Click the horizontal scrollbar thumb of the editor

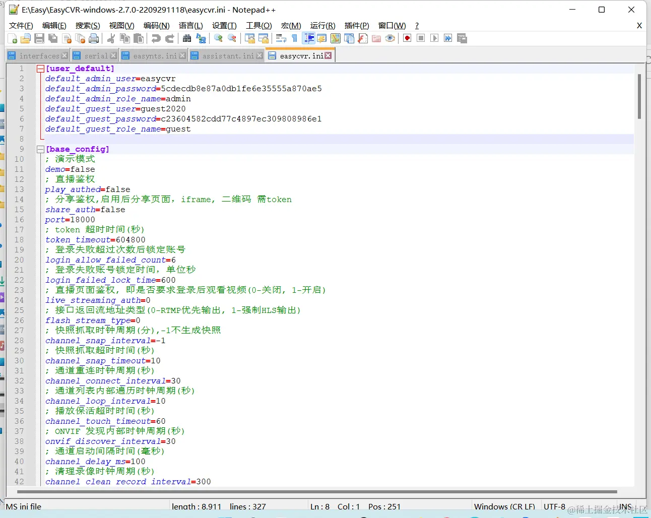pyautogui.click(x=317, y=492)
